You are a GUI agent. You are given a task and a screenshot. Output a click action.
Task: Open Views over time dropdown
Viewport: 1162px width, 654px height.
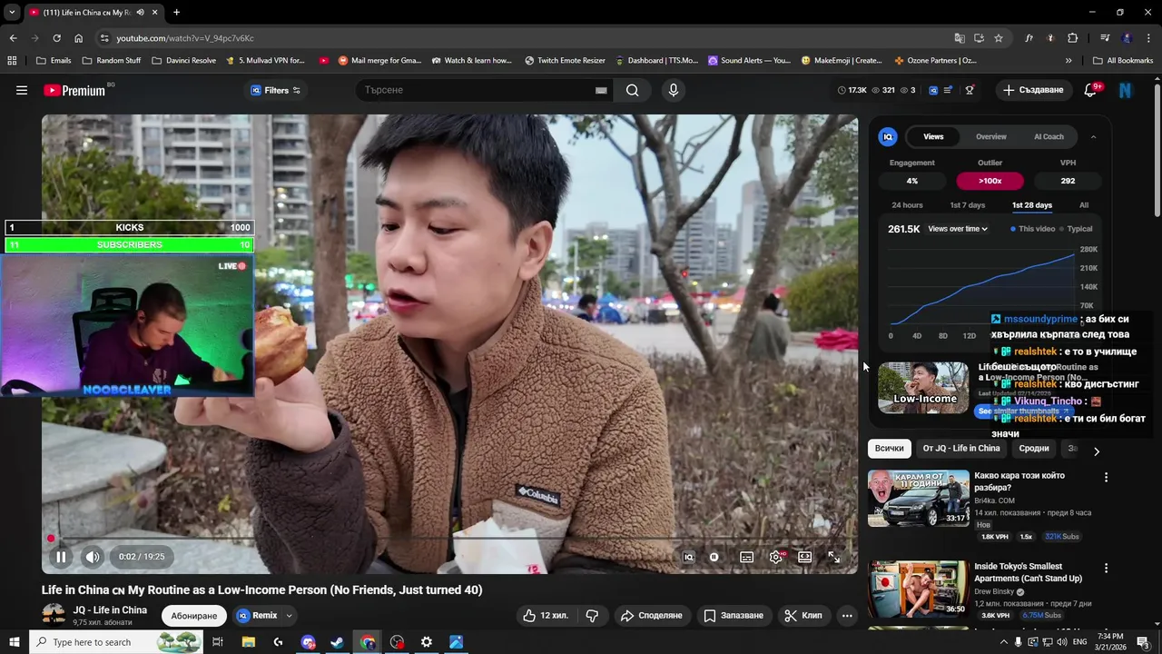tap(958, 229)
